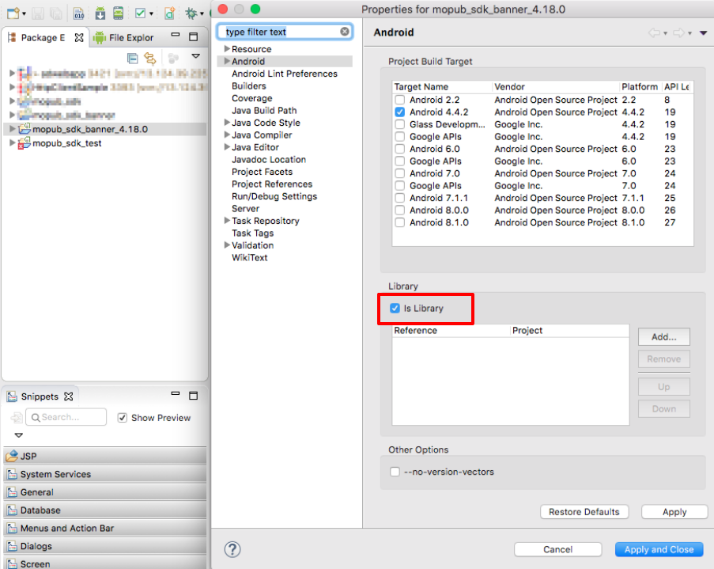Open the Android Virtual Device Manager icon
This screenshot has height=569, width=714.
(x=119, y=13)
